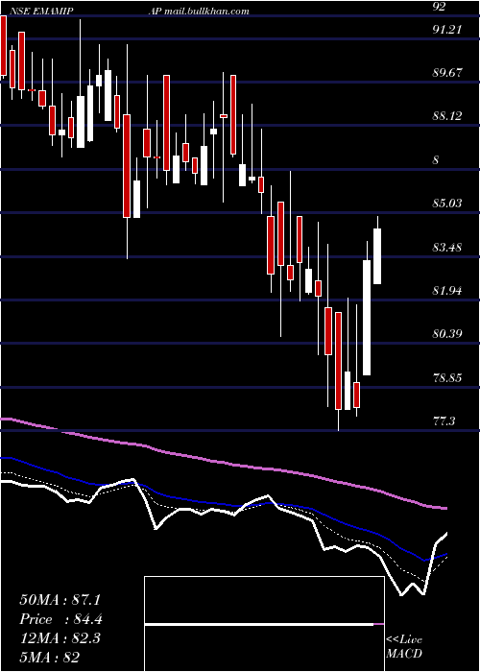
Task: Click the pink 50MA line
Action: pyautogui.click(x=223, y=464)
